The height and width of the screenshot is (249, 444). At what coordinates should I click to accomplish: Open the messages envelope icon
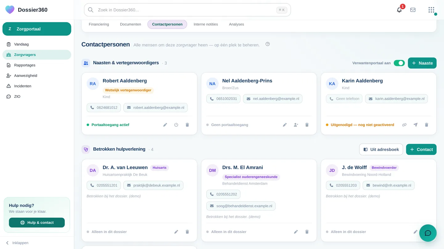[x=413, y=10]
